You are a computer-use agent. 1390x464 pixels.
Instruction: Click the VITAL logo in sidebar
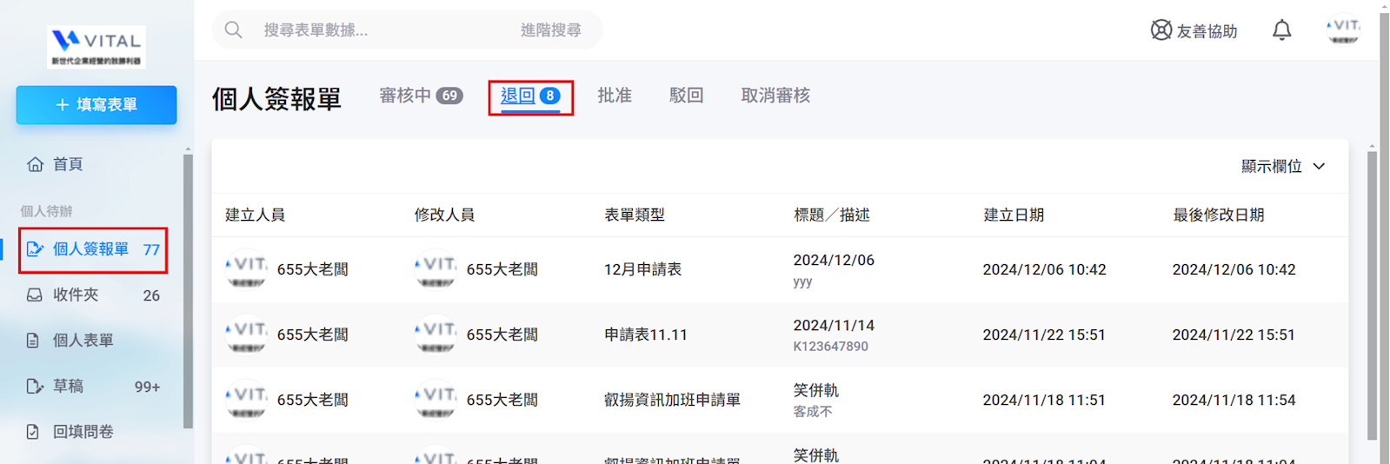click(96, 47)
